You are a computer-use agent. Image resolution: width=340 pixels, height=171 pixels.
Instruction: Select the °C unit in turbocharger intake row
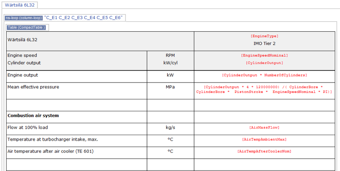(x=170, y=139)
